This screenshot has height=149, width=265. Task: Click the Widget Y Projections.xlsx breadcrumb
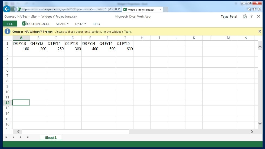[59, 16]
